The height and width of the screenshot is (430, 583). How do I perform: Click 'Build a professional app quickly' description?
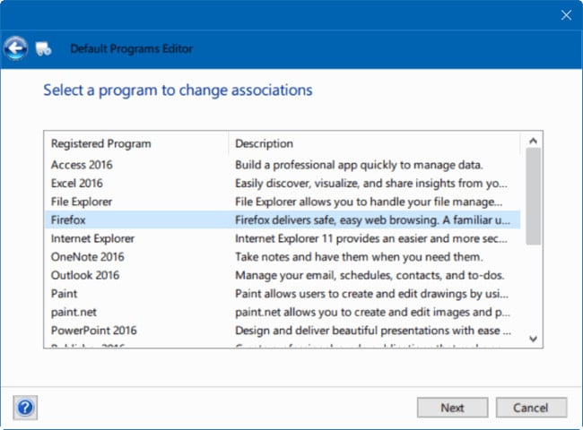click(x=359, y=165)
